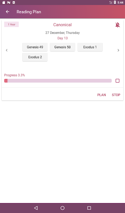125x213 pixels.
Task: Tap the Canonical plan title
Action: point(62,25)
